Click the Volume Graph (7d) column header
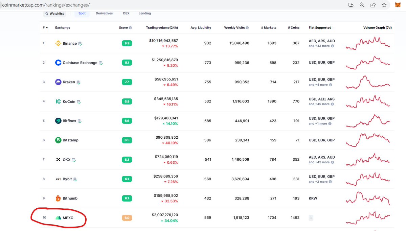406x231 pixels. [378, 28]
